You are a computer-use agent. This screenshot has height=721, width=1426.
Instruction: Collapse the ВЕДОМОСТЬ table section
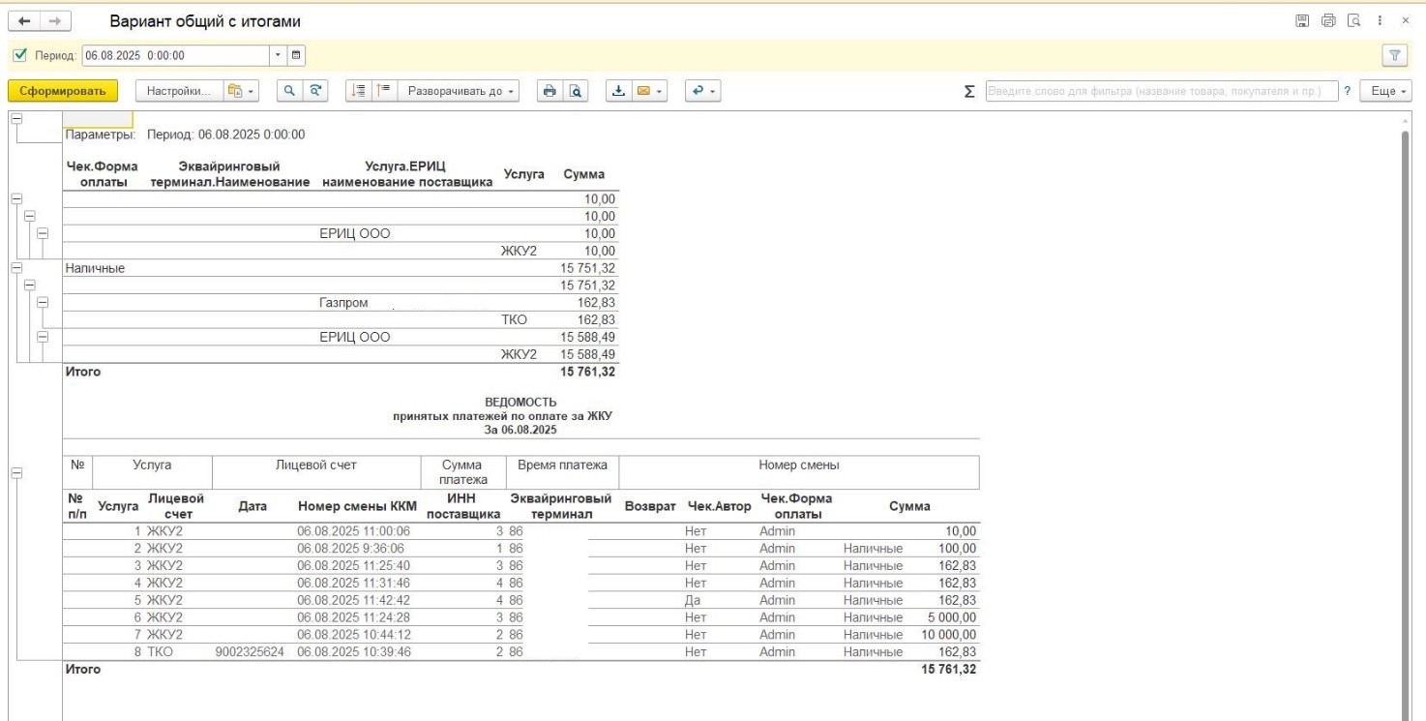pyautogui.click(x=15, y=473)
